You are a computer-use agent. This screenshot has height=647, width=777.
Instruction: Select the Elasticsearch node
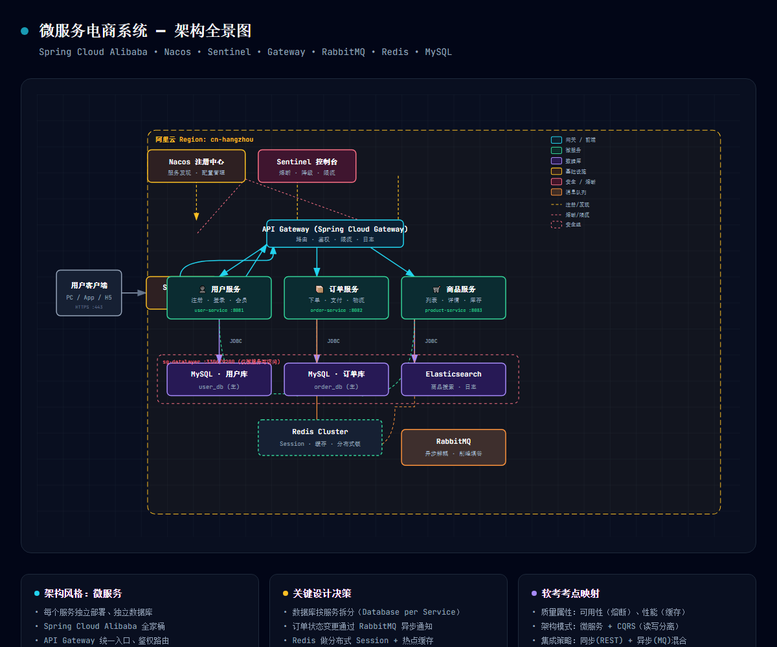(453, 379)
